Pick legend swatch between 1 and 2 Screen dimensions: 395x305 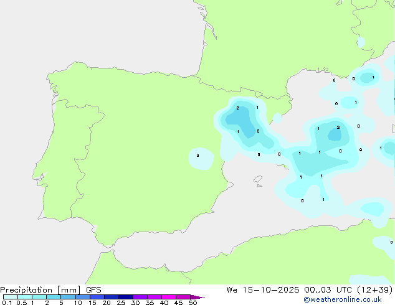coord(39,297)
